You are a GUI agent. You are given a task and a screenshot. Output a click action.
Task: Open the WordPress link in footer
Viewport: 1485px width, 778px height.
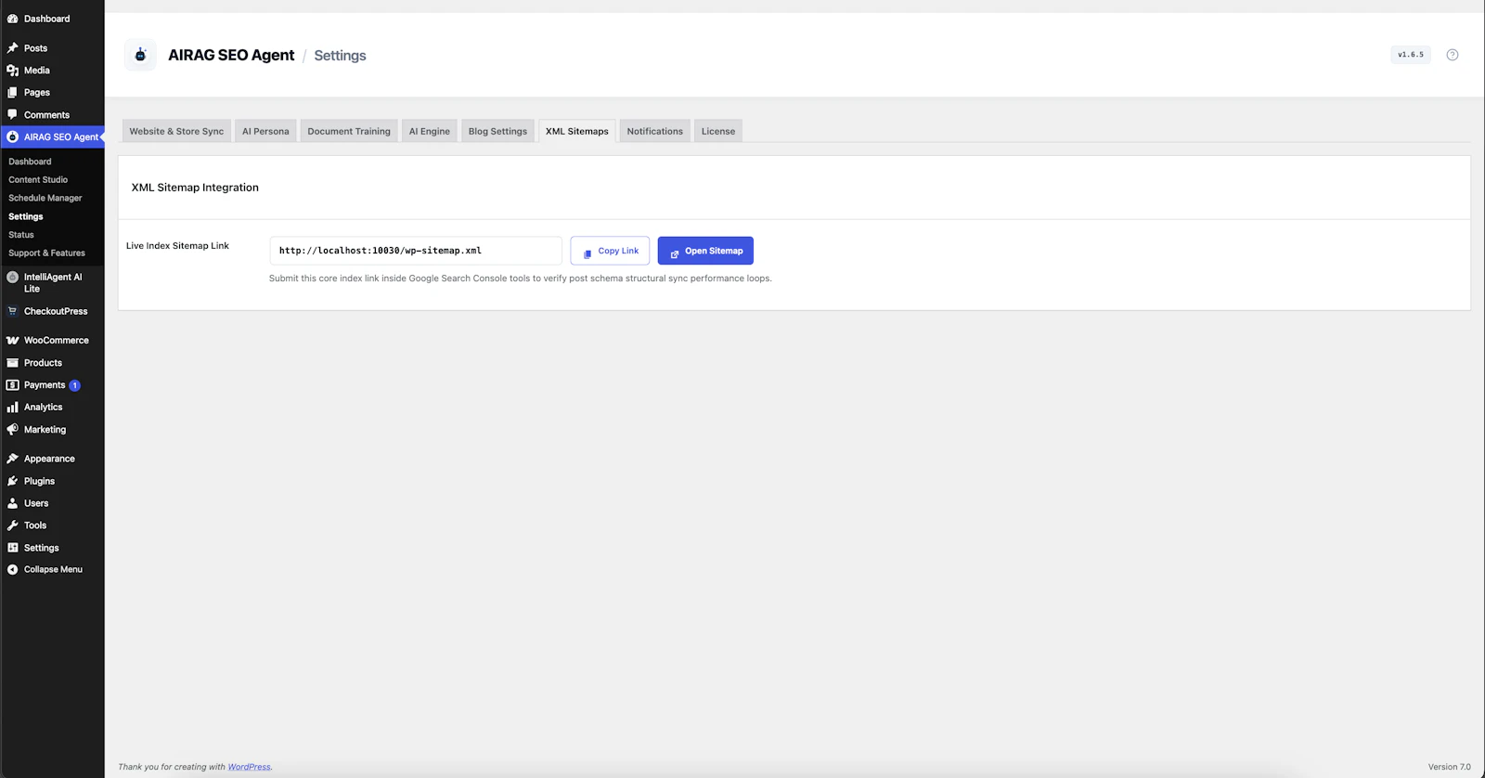click(250, 767)
